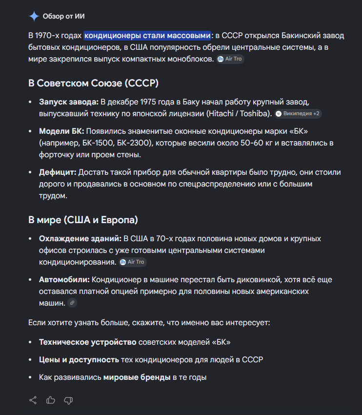This screenshot has width=362, height=415.
Task: Open Air Tro source after «кондиционирования»
Action: 133,262
